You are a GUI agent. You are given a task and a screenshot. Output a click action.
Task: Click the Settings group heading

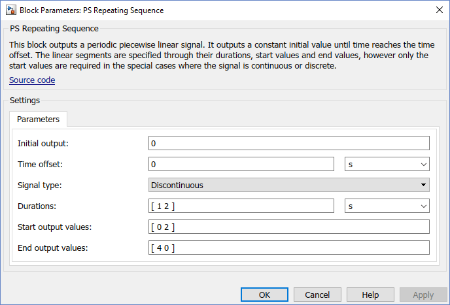pos(25,101)
